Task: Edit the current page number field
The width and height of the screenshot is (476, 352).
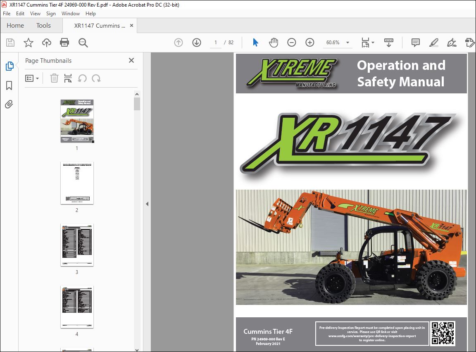Action: (216, 43)
